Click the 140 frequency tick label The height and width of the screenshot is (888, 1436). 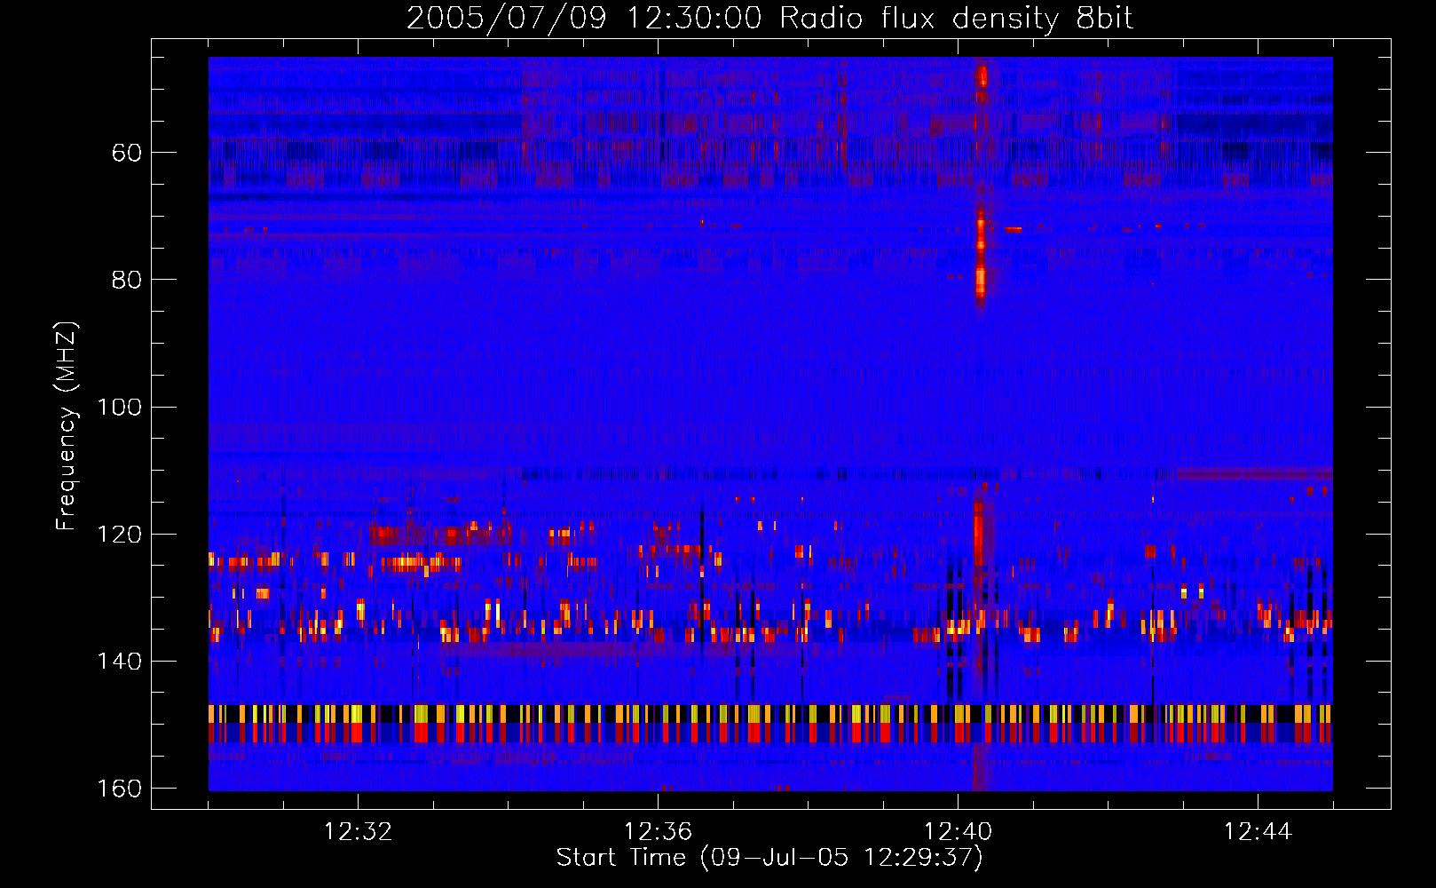[x=119, y=662]
